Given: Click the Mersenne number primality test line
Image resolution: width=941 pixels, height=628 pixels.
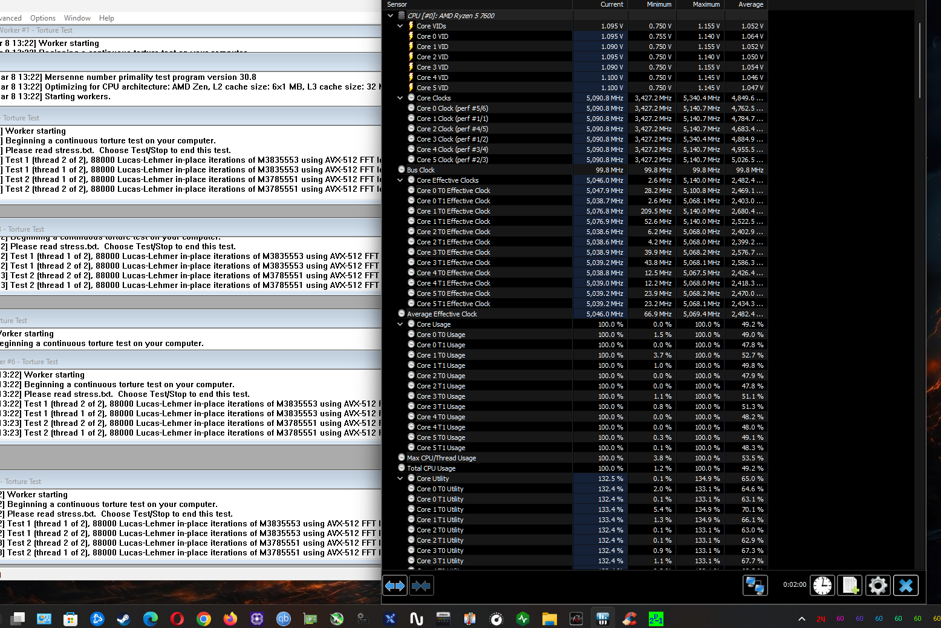Looking at the screenshot, I should [128, 77].
